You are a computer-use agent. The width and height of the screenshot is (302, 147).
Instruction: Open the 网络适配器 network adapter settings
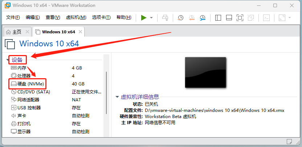coord(28,100)
